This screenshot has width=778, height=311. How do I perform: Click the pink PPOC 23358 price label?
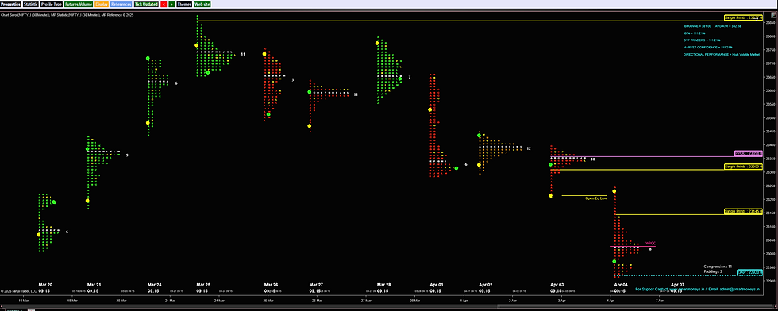pos(748,154)
